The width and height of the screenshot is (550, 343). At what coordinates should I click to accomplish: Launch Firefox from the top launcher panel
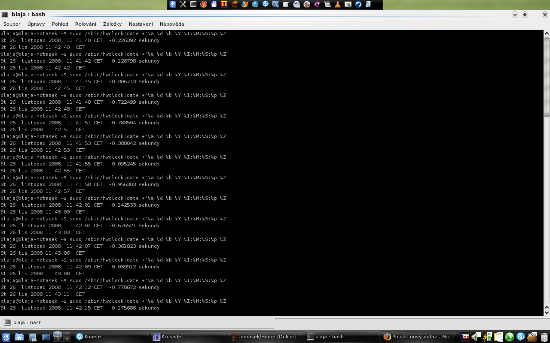pyautogui.click(x=245, y=4)
